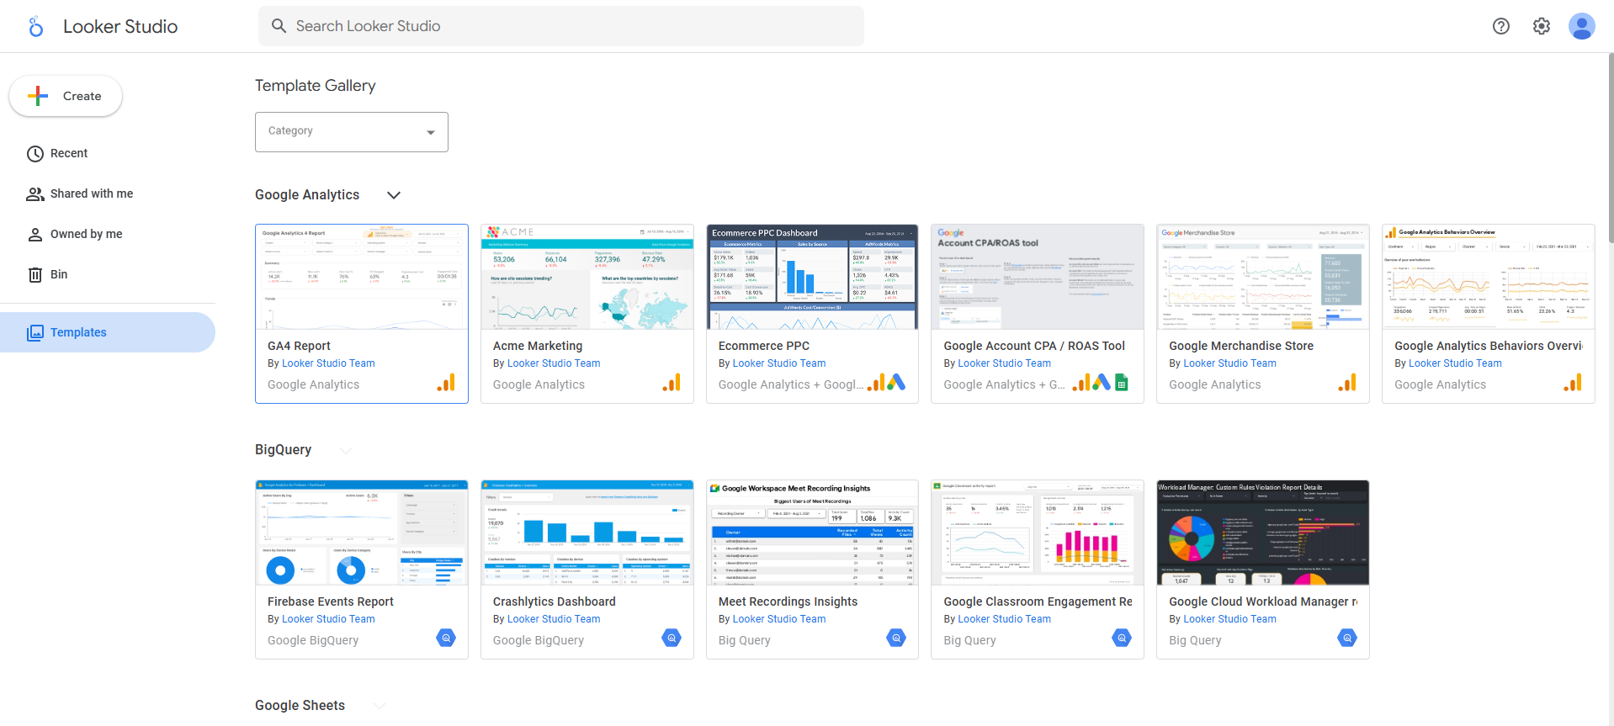1614x726 pixels.
Task: Click the Owned by me person icon
Action: tap(35, 235)
